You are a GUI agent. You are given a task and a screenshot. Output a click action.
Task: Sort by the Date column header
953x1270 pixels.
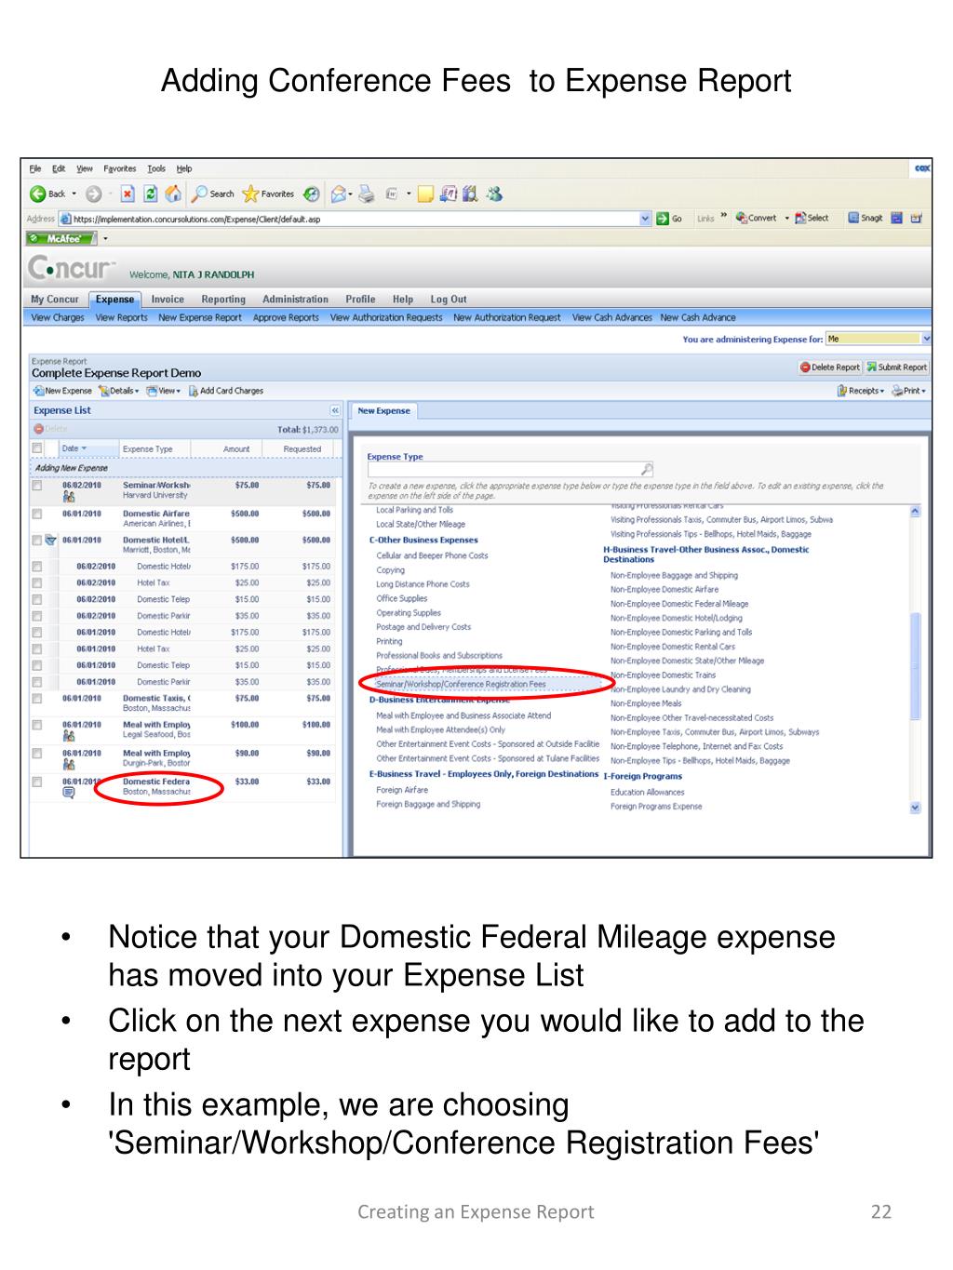[75, 448]
